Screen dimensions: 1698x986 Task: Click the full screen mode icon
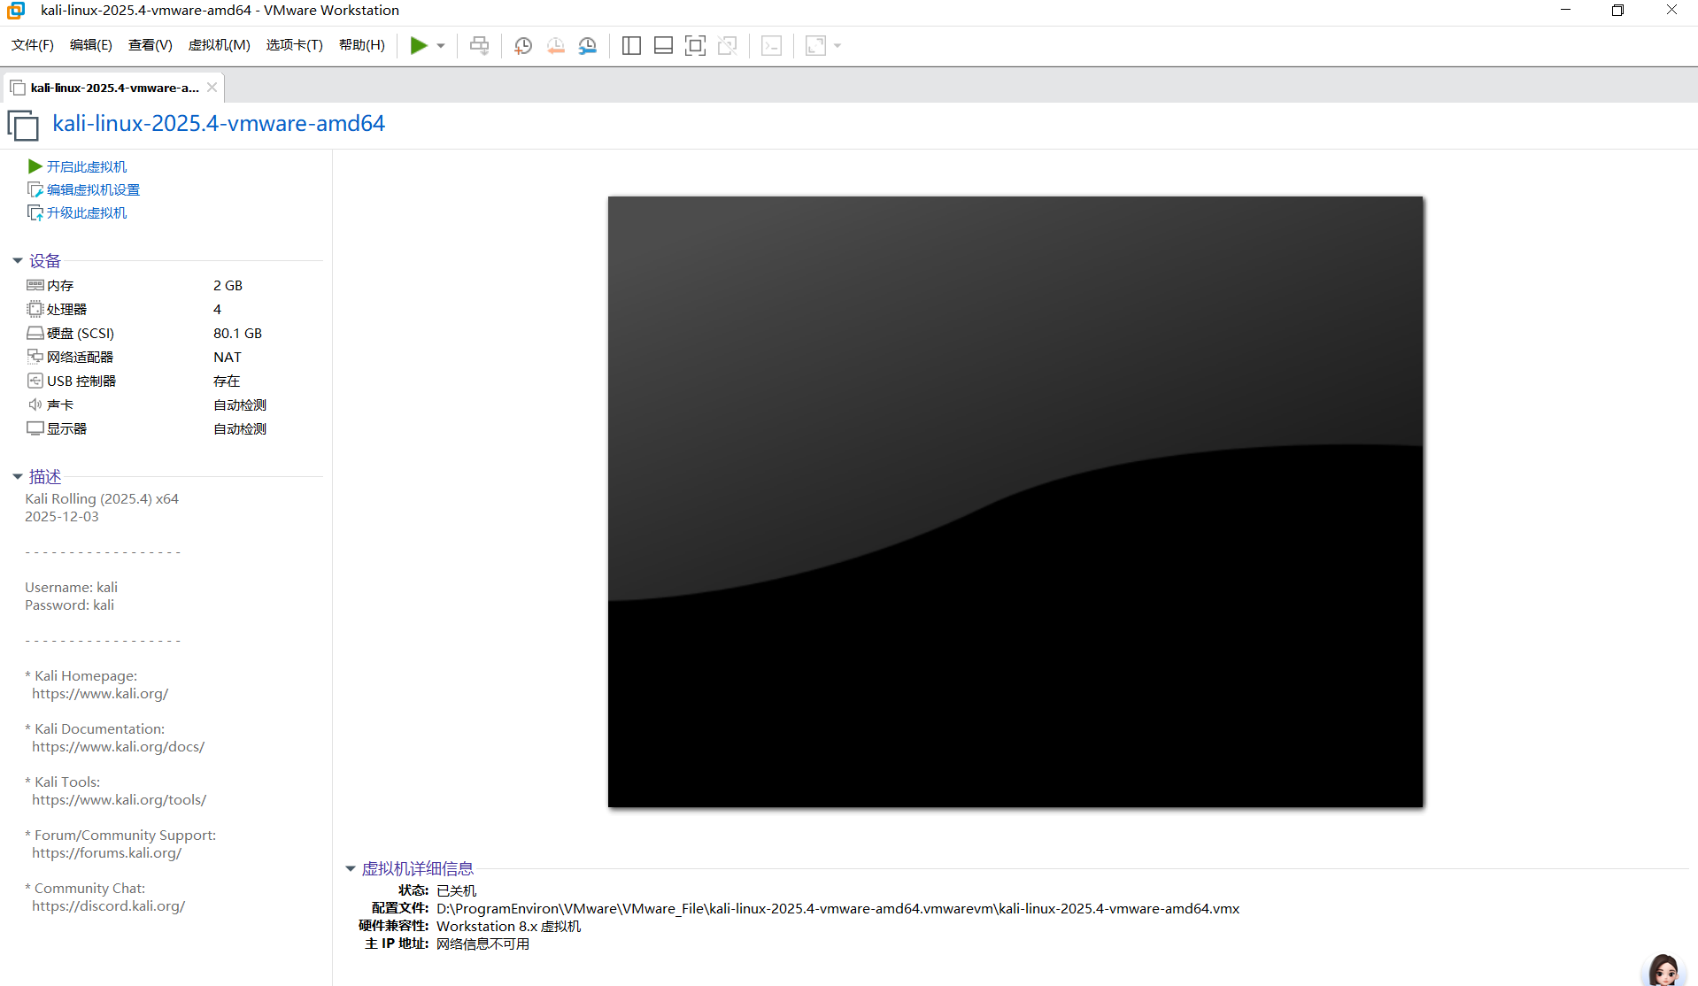coord(695,45)
